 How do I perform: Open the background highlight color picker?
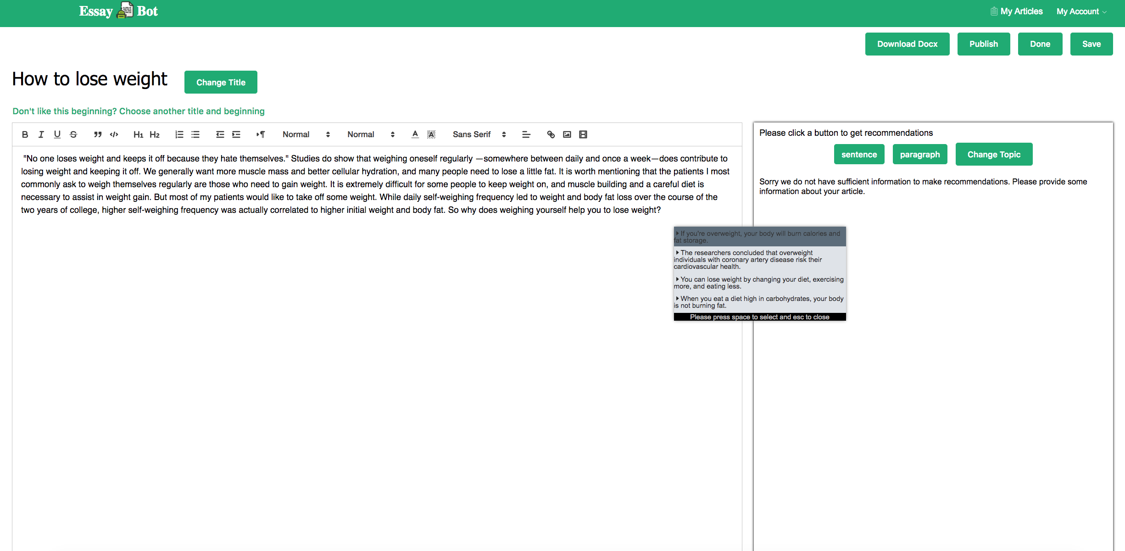[x=431, y=134]
